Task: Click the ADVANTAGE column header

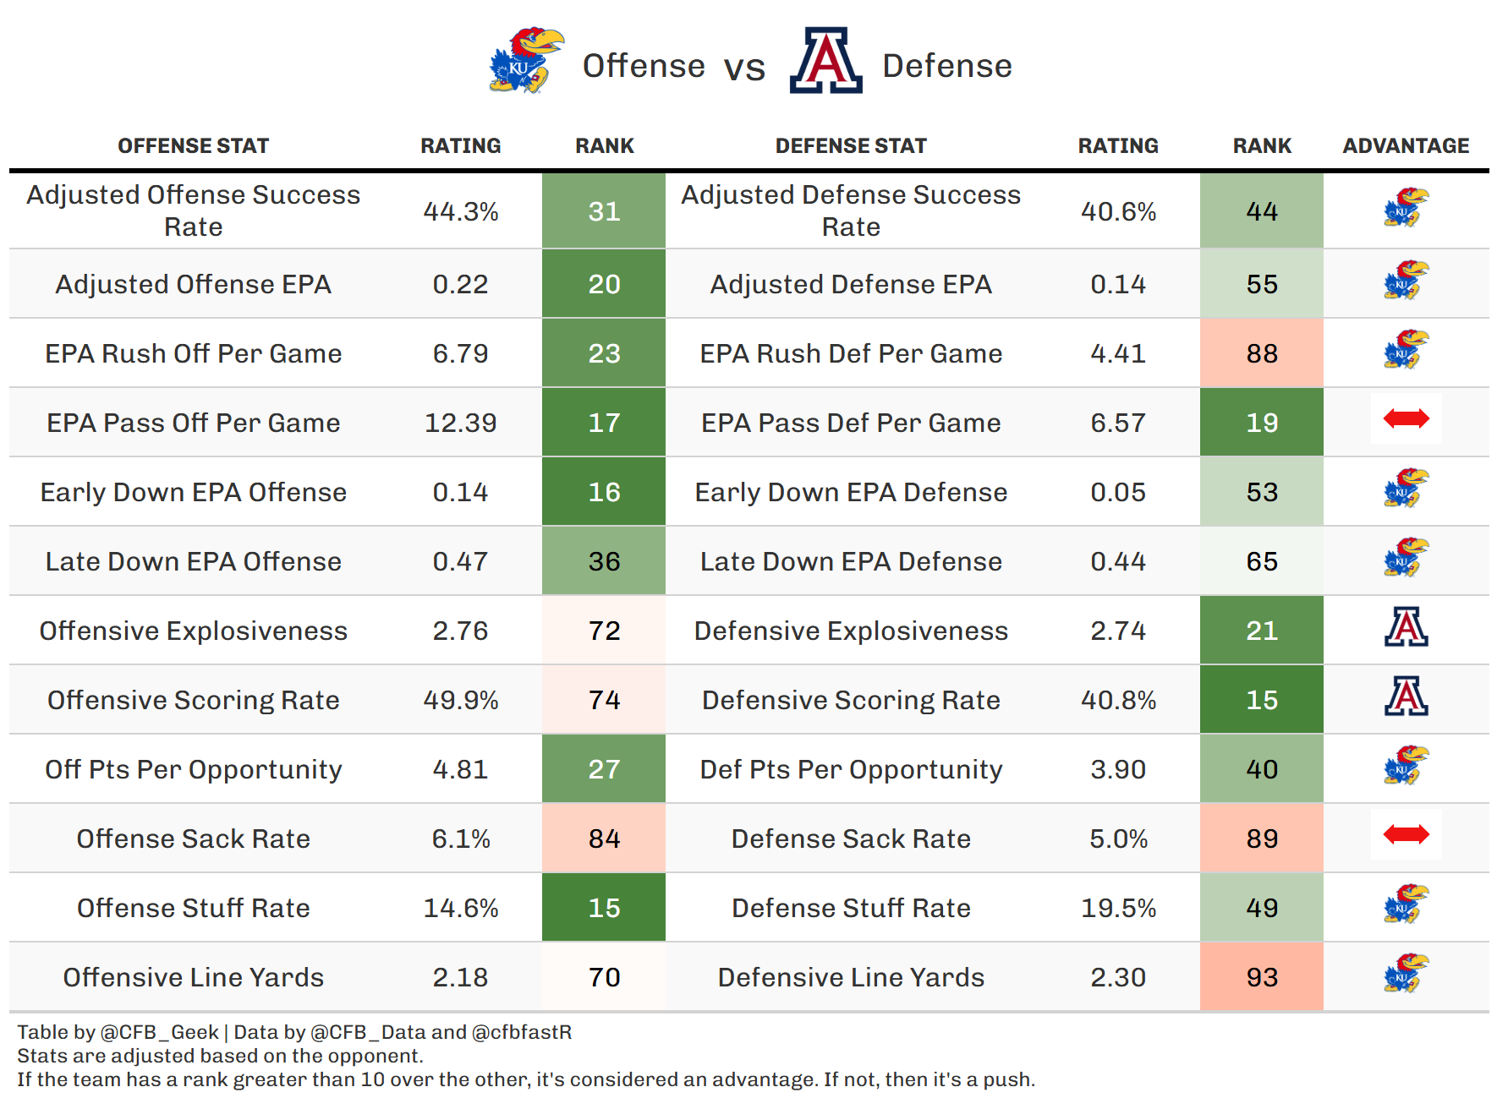Action: tap(1406, 146)
